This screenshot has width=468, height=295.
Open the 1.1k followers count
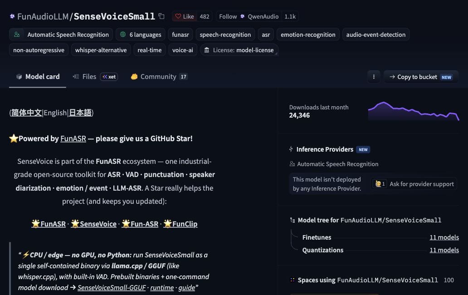[x=290, y=16]
